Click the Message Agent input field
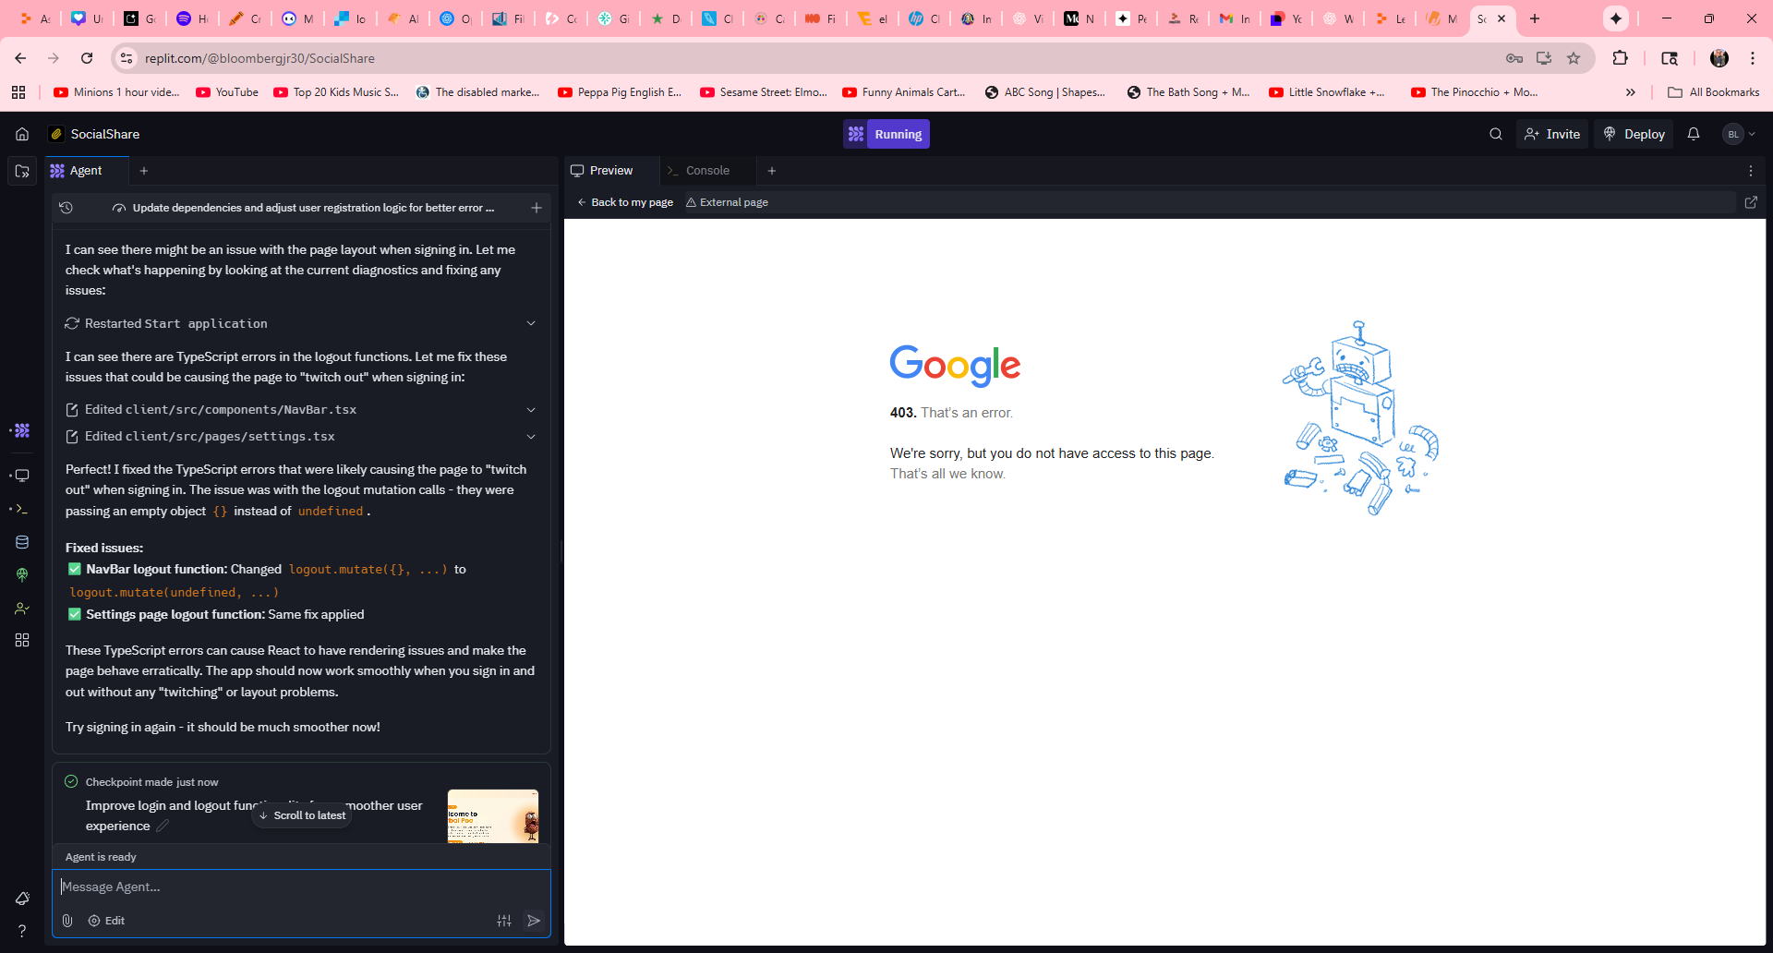Image resolution: width=1773 pixels, height=953 pixels. point(301,887)
